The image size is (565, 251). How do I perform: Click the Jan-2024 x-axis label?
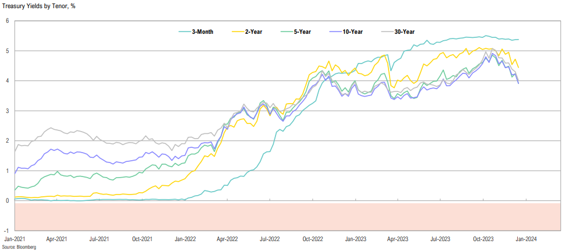[526, 239]
